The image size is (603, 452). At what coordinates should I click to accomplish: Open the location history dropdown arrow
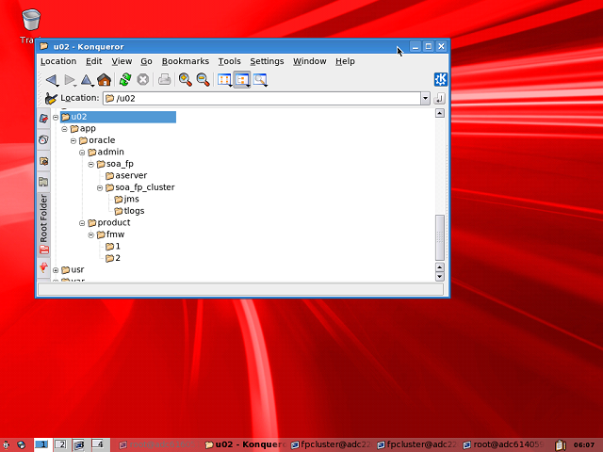[x=425, y=98]
